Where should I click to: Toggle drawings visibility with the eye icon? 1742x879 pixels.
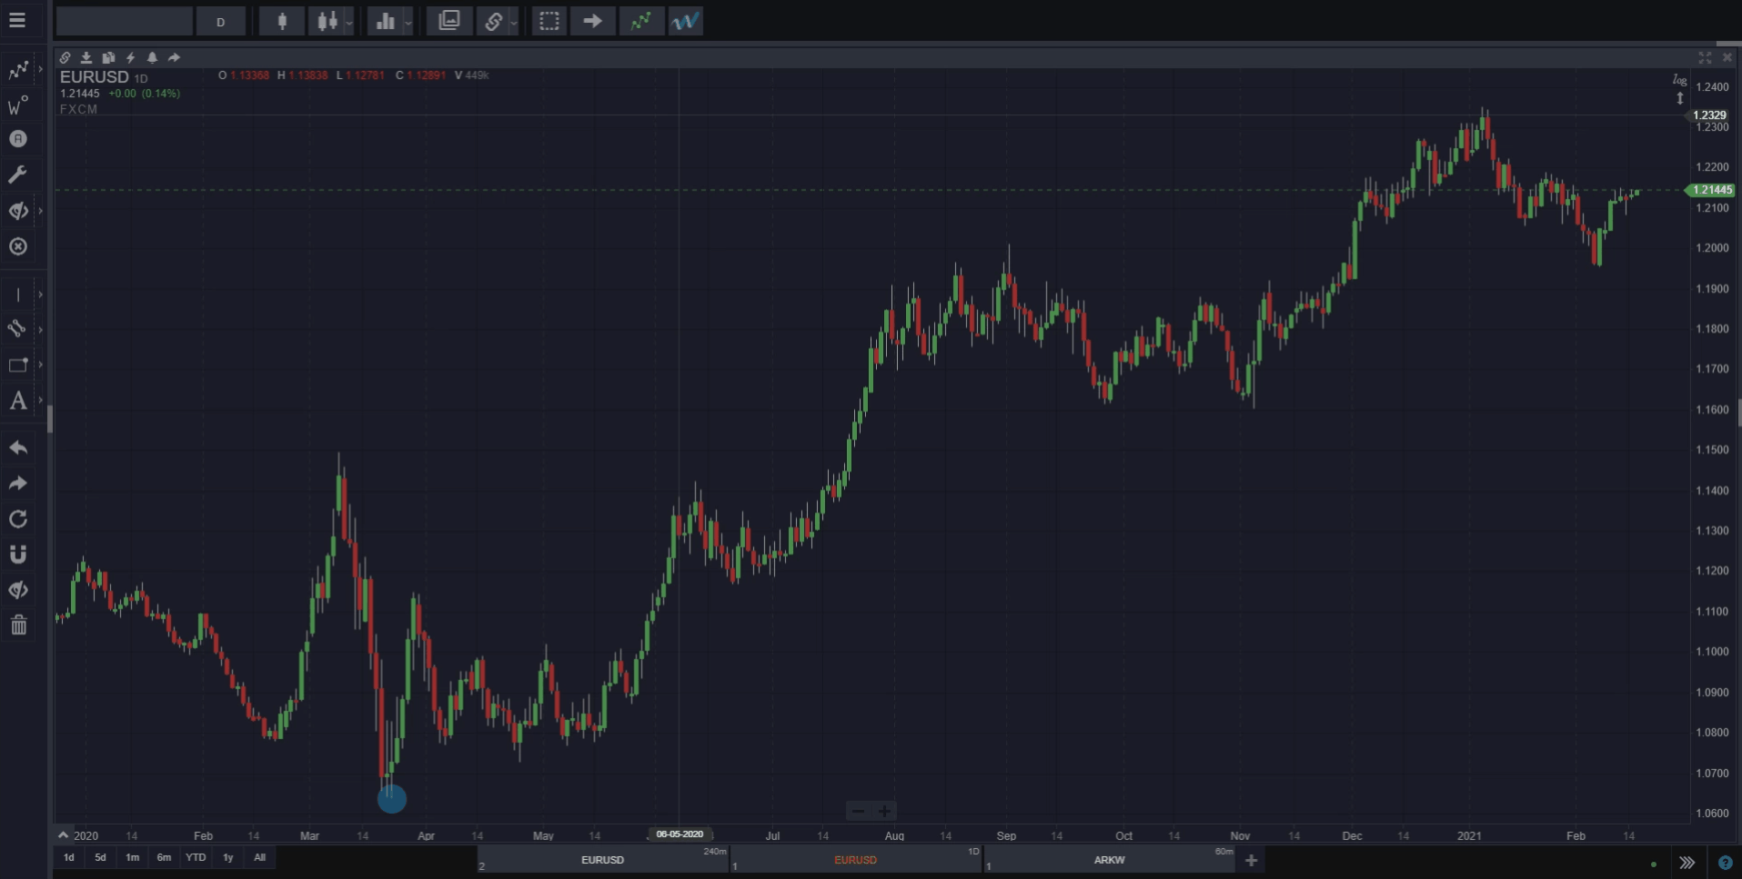[x=18, y=589]
